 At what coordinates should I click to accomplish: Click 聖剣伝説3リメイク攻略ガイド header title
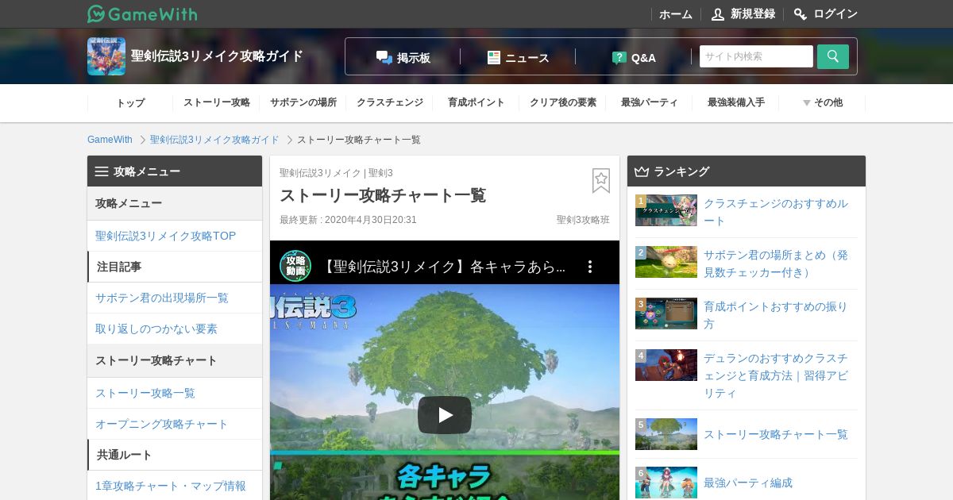click(218, 56)
